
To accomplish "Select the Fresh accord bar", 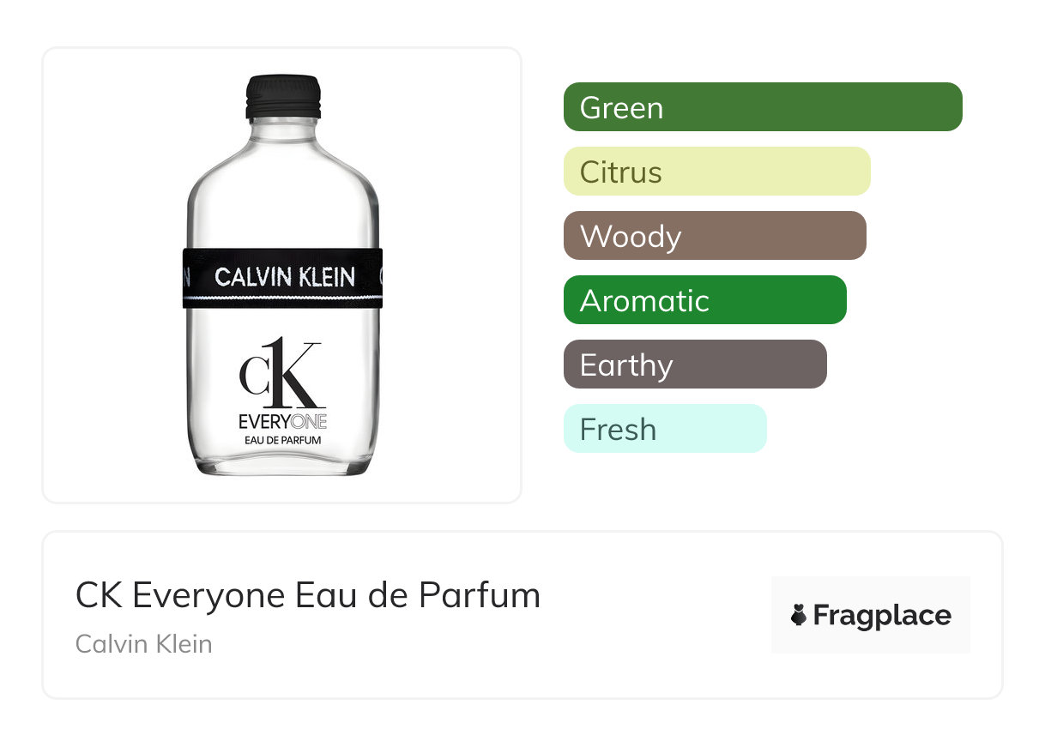I will (x=665, y=429).
